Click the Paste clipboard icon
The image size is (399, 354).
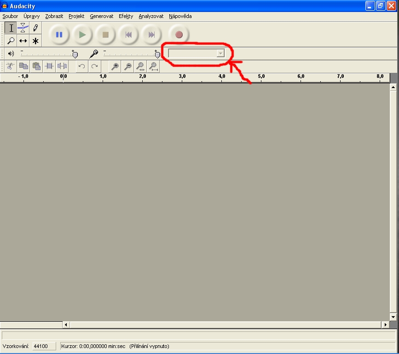(36, 66)
